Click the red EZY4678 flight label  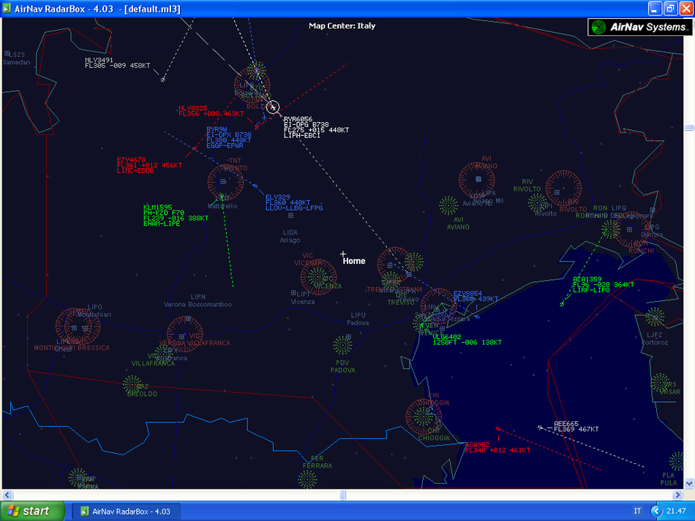149,165
